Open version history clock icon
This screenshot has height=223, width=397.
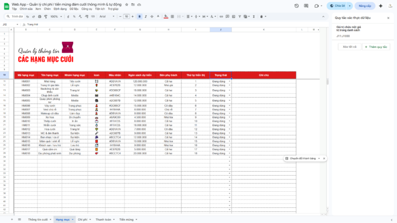tap(296, 6)
